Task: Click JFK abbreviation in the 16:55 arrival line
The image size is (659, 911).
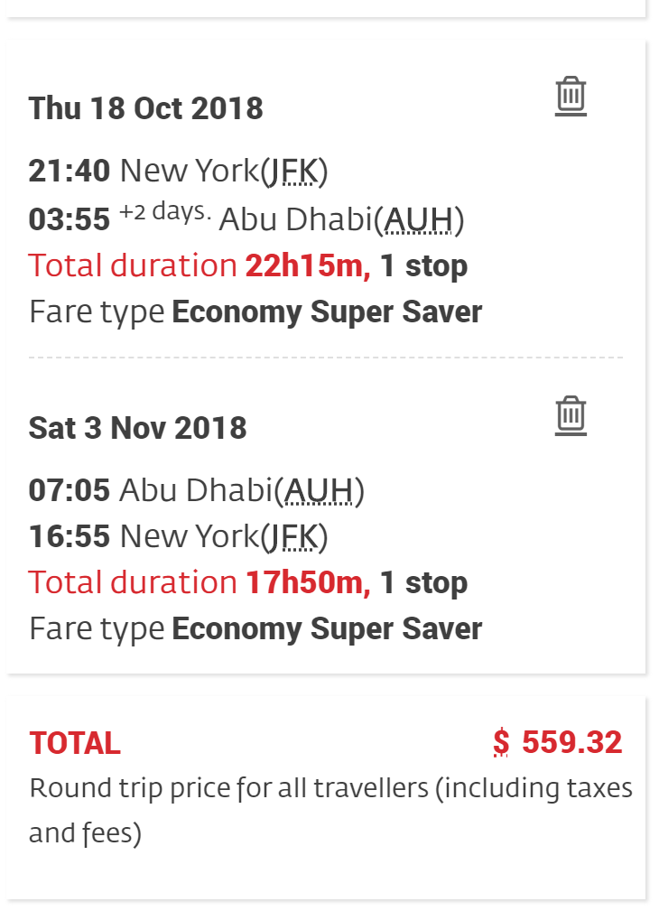Action: (x=294, y=537)
